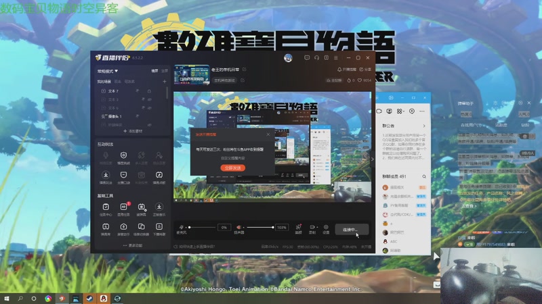Open the dropdown arrow next to speaker icon

[x=243, y=228]
